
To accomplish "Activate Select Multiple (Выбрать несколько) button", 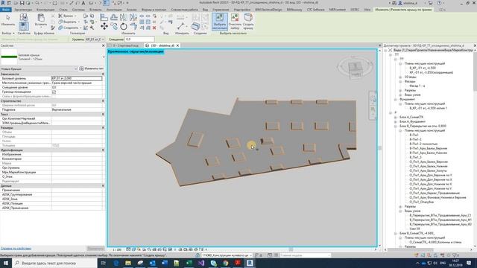I will click(220, 22).
